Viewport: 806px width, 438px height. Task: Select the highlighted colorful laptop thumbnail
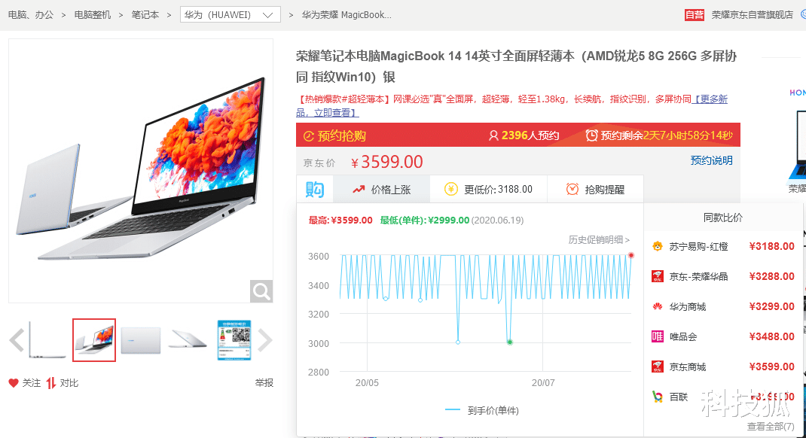pyautogui.click(x=94, y=340)
